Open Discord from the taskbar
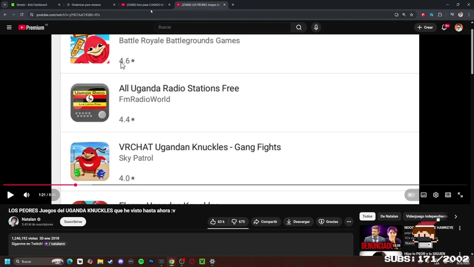Image resolution: width=474 pixels, height=267 pixels. (120, 261)
